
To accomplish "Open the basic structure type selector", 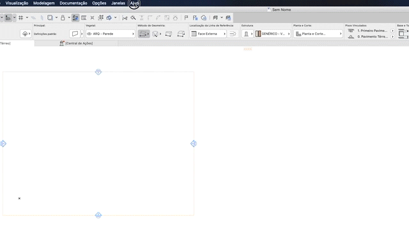I will (x=247, y=34).
